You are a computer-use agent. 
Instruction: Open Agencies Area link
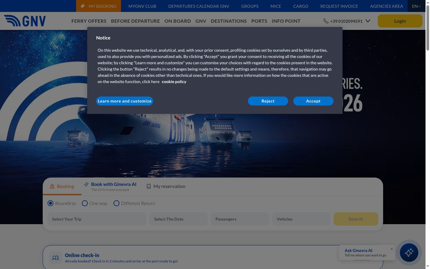pos(386,6)
